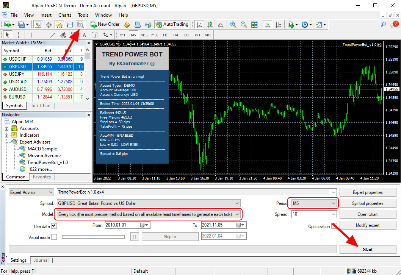Click the Zoom In magnifier
The width and height of the screenshot is (401, 275).
click(233, 25)
